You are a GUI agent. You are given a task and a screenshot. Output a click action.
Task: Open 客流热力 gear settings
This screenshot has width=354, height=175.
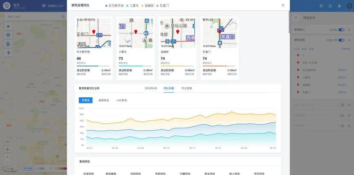349,30
